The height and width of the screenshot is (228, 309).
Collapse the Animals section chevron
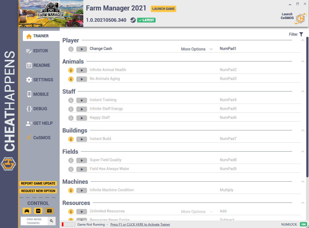303,62
